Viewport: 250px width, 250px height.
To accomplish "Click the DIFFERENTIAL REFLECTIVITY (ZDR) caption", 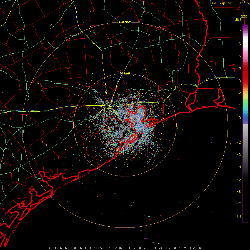I will click(x=87, y=248).
